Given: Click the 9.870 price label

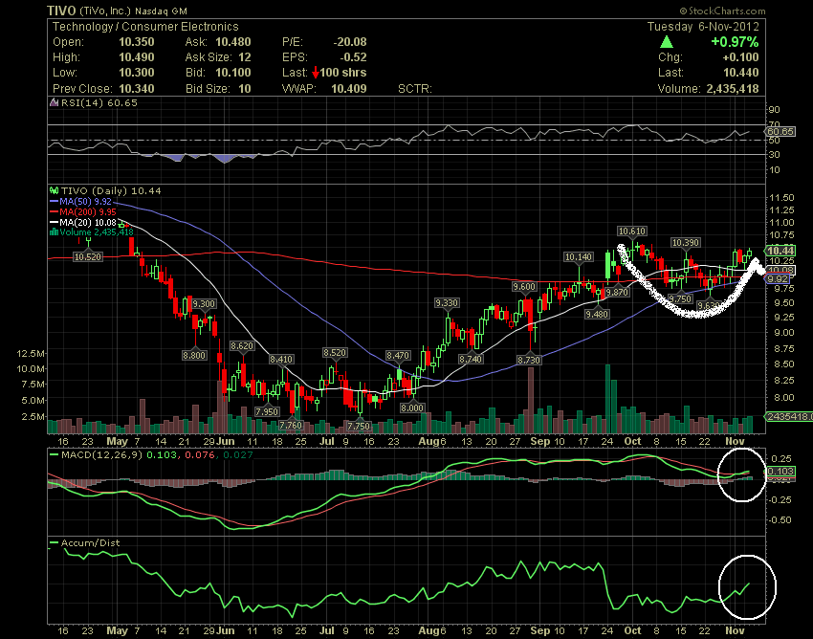Looking at the screenshot, I should click(617, 293).
